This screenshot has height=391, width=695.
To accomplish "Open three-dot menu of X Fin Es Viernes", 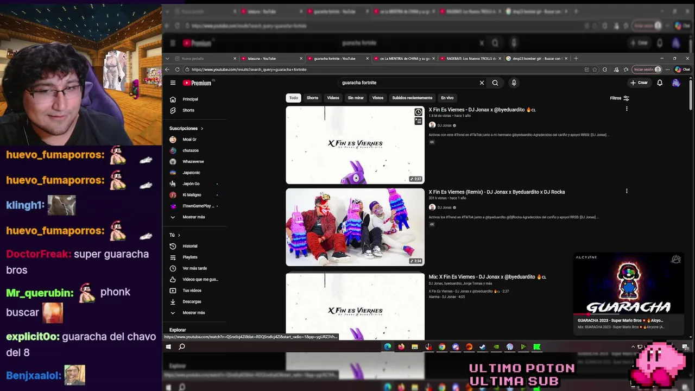I will (627, 109).
